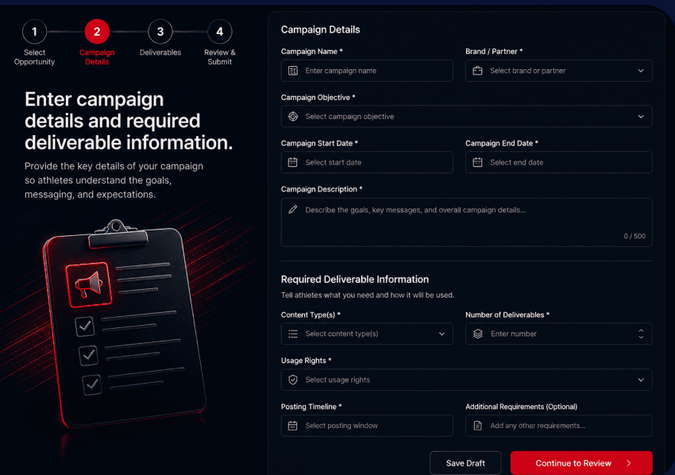
Task: Expand Campaign Objective using its chevron arrow
Action: point(641,116)
